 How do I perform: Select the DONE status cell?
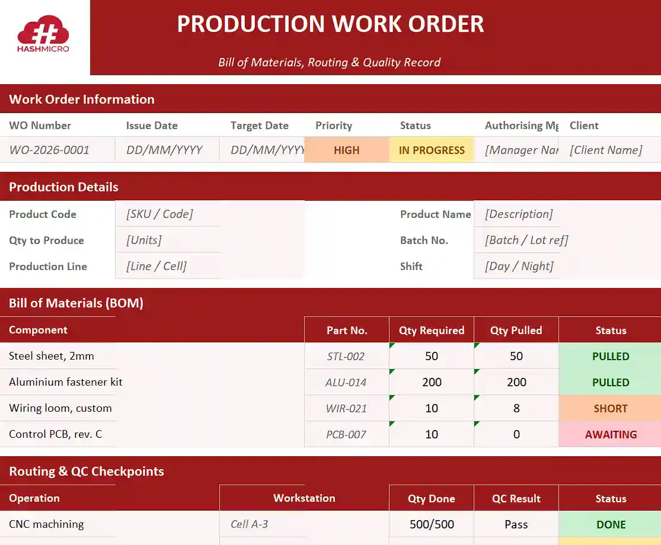(610, 524)
